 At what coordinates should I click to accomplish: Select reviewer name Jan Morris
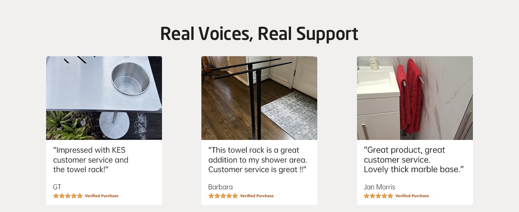379,187
